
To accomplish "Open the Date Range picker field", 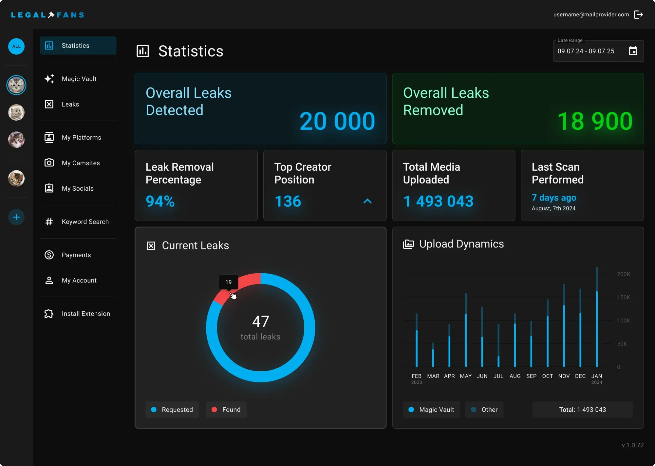I will pyautogui.click(x=599, y=51).
